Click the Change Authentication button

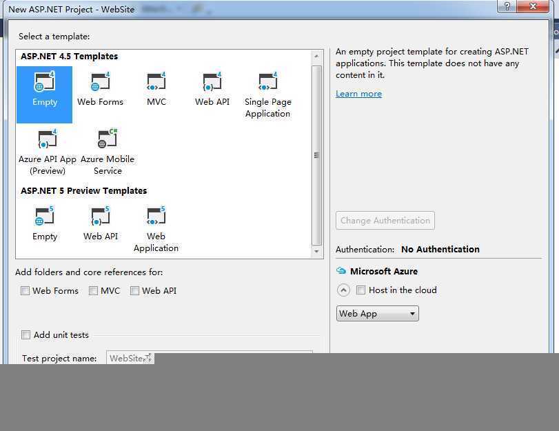point(385,221)
